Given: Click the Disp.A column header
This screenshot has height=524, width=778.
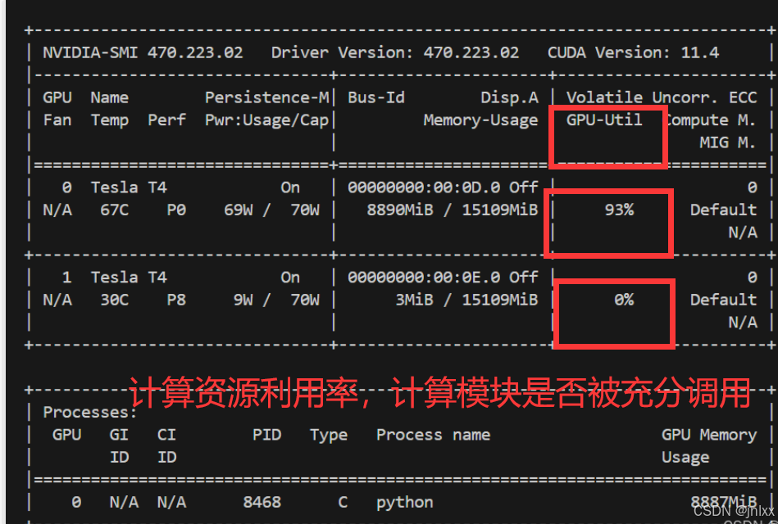Looking at the screenshot, I should (510, 97).
